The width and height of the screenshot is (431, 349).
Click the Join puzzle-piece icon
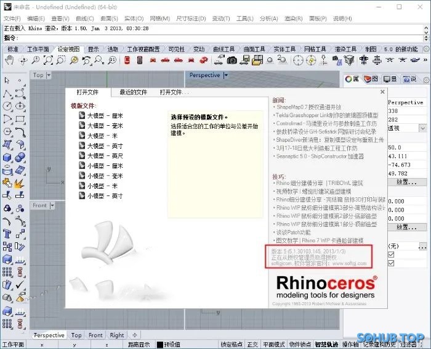[7, 183]
